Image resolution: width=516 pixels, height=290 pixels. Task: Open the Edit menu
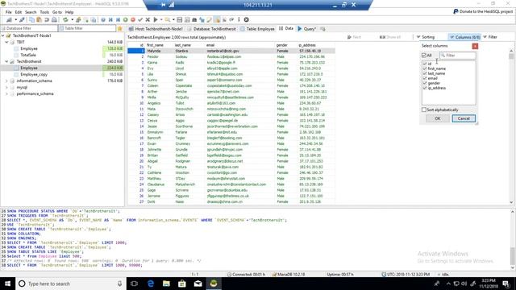pyautogui.click(x=18, y=12)
